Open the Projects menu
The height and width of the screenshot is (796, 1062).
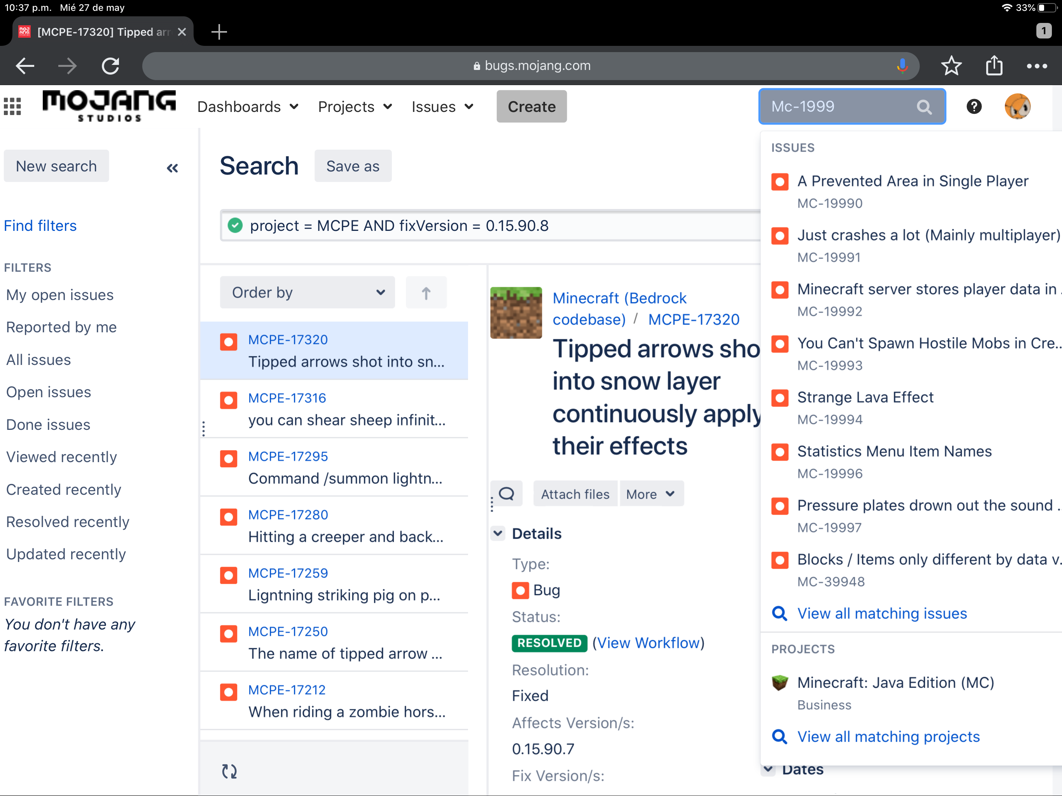(x=355, y=106)
